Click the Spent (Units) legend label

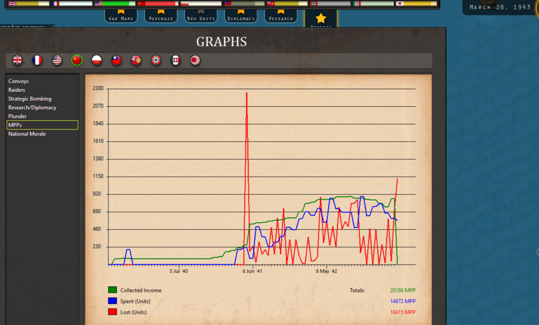coord(135,301)
